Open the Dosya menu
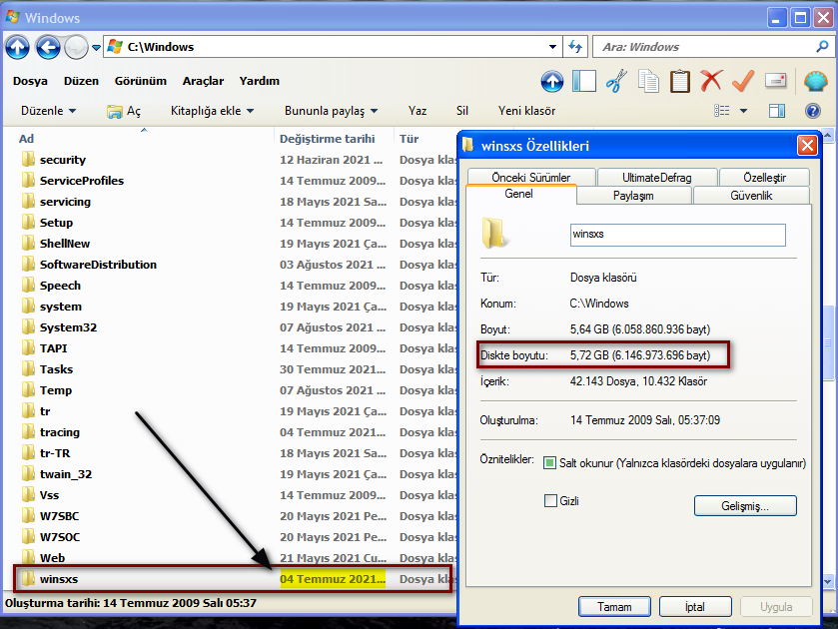 pyautogui.click(x=30, y=81)
